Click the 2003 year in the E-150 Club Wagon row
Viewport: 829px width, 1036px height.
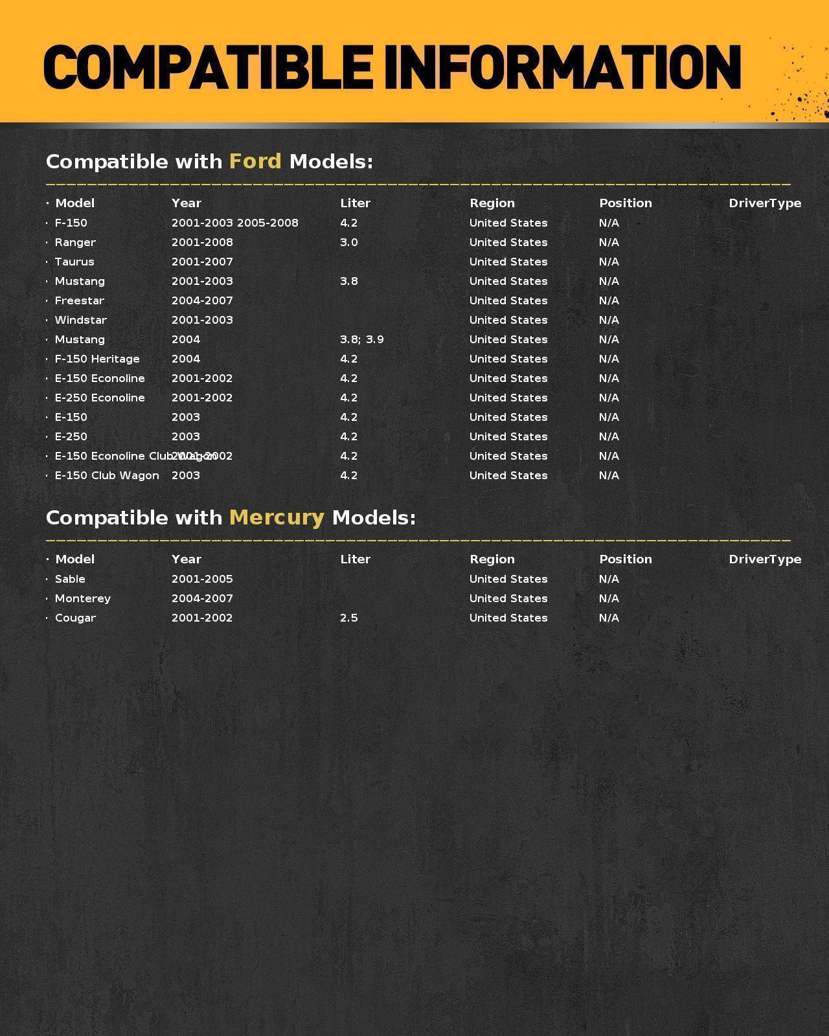tap(186, 475)
